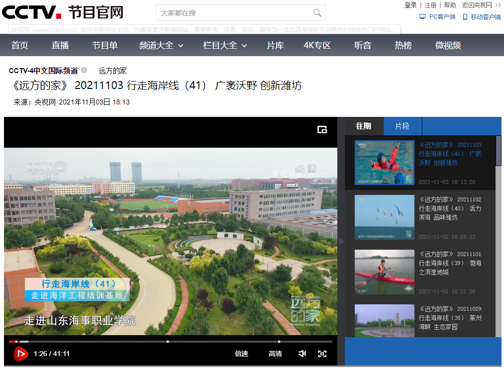This screenshot has height=368, width=504.
Task: Click the 登录 login link
Action: 410,5
